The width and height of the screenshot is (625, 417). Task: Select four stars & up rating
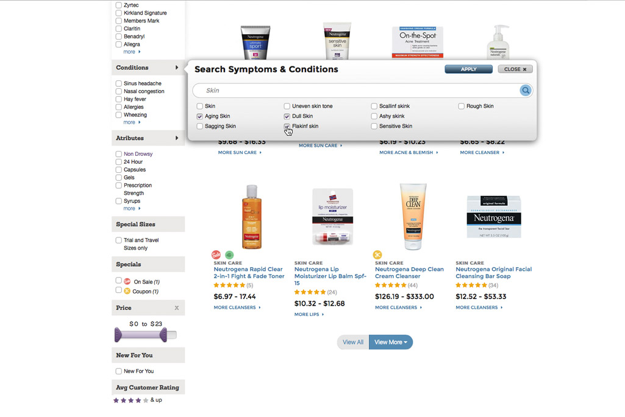click(138, 400)
